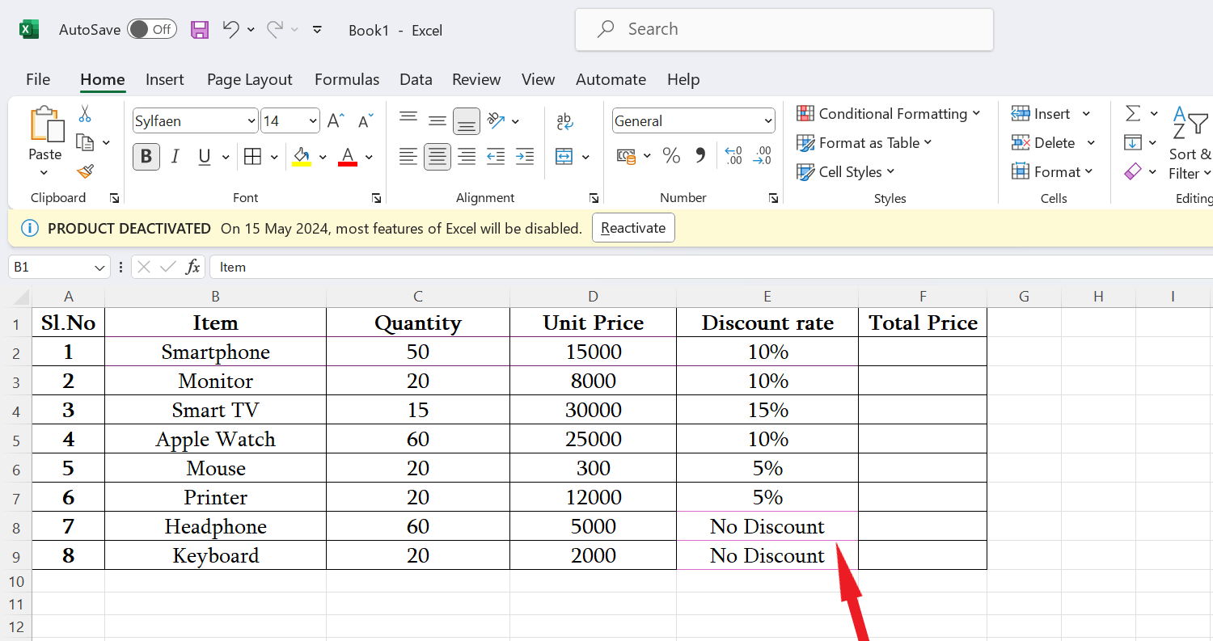This screenshot has height=641, width=1213.
Task: Click the Cut (scissors) icon
Action: coord(83,113)
